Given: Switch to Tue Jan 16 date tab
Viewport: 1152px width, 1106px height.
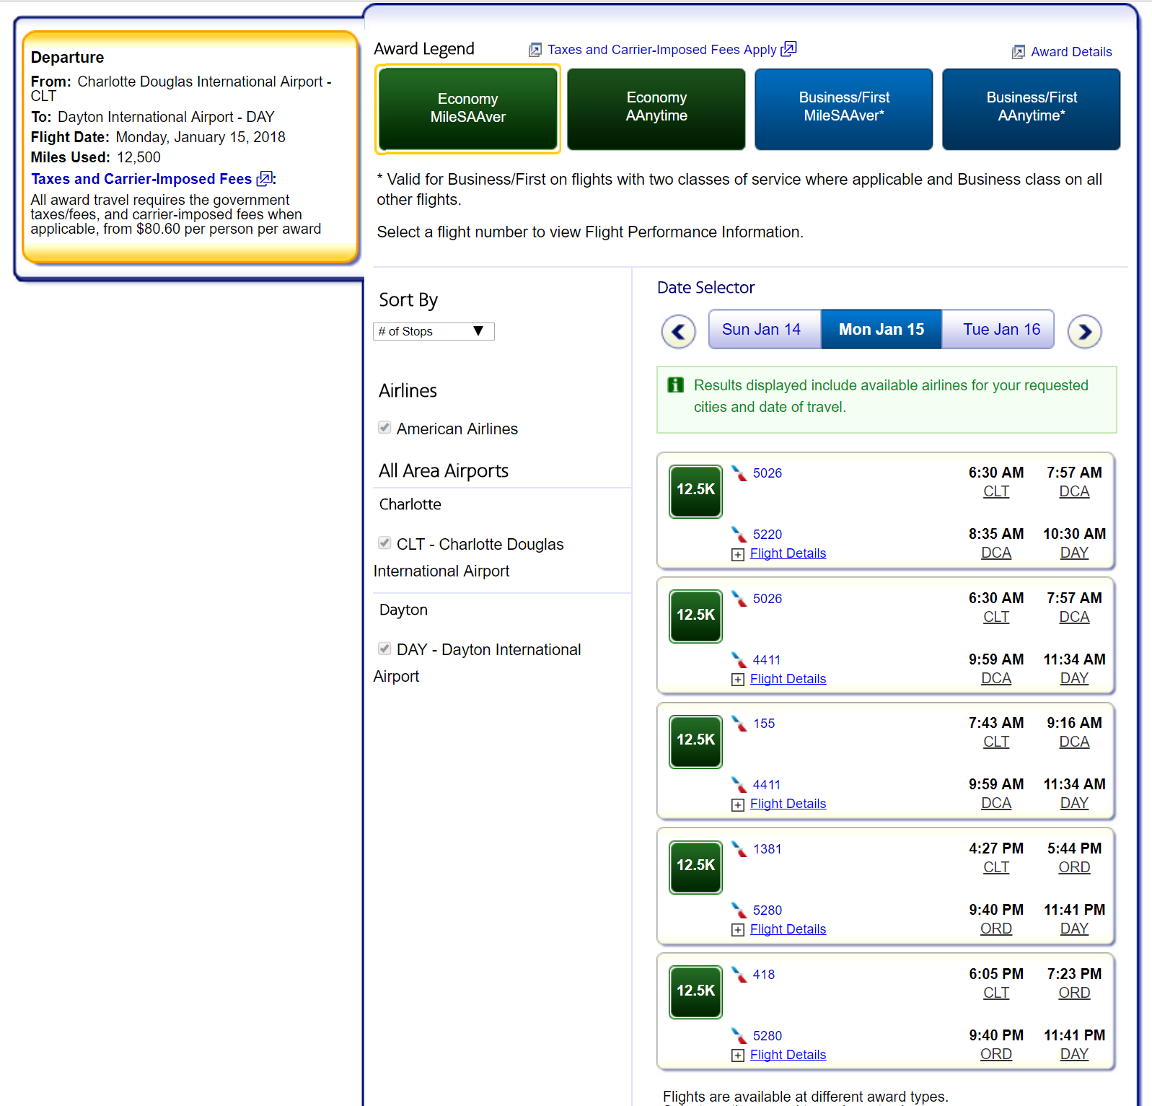Looking at the screenshot, I should point(1001,330).
